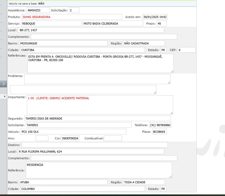Viewport: 225px width, 196px height.
Task: Click the Segurado name field
Action: point(97,118)
